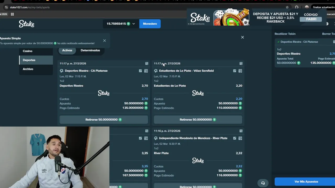Click the River Plate selection text
This screenshot has width=335, height=188.
[161, 153]
